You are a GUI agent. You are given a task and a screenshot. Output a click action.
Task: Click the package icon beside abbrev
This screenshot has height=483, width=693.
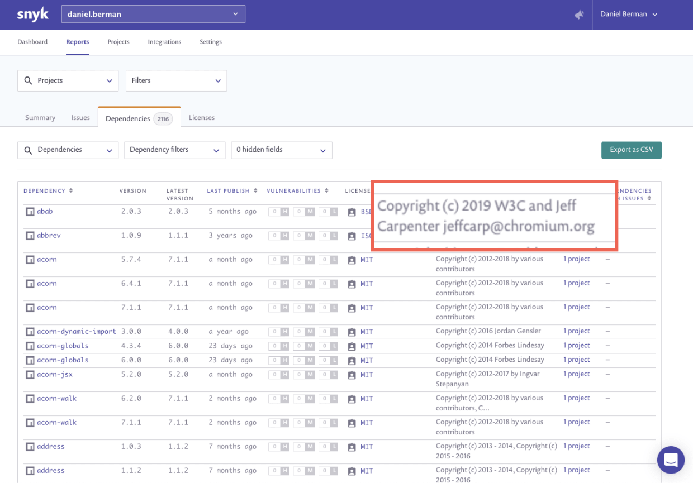pyautogui.click(x=30, y=236)
